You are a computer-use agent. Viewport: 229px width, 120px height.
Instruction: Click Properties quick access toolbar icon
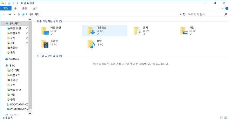9,3
